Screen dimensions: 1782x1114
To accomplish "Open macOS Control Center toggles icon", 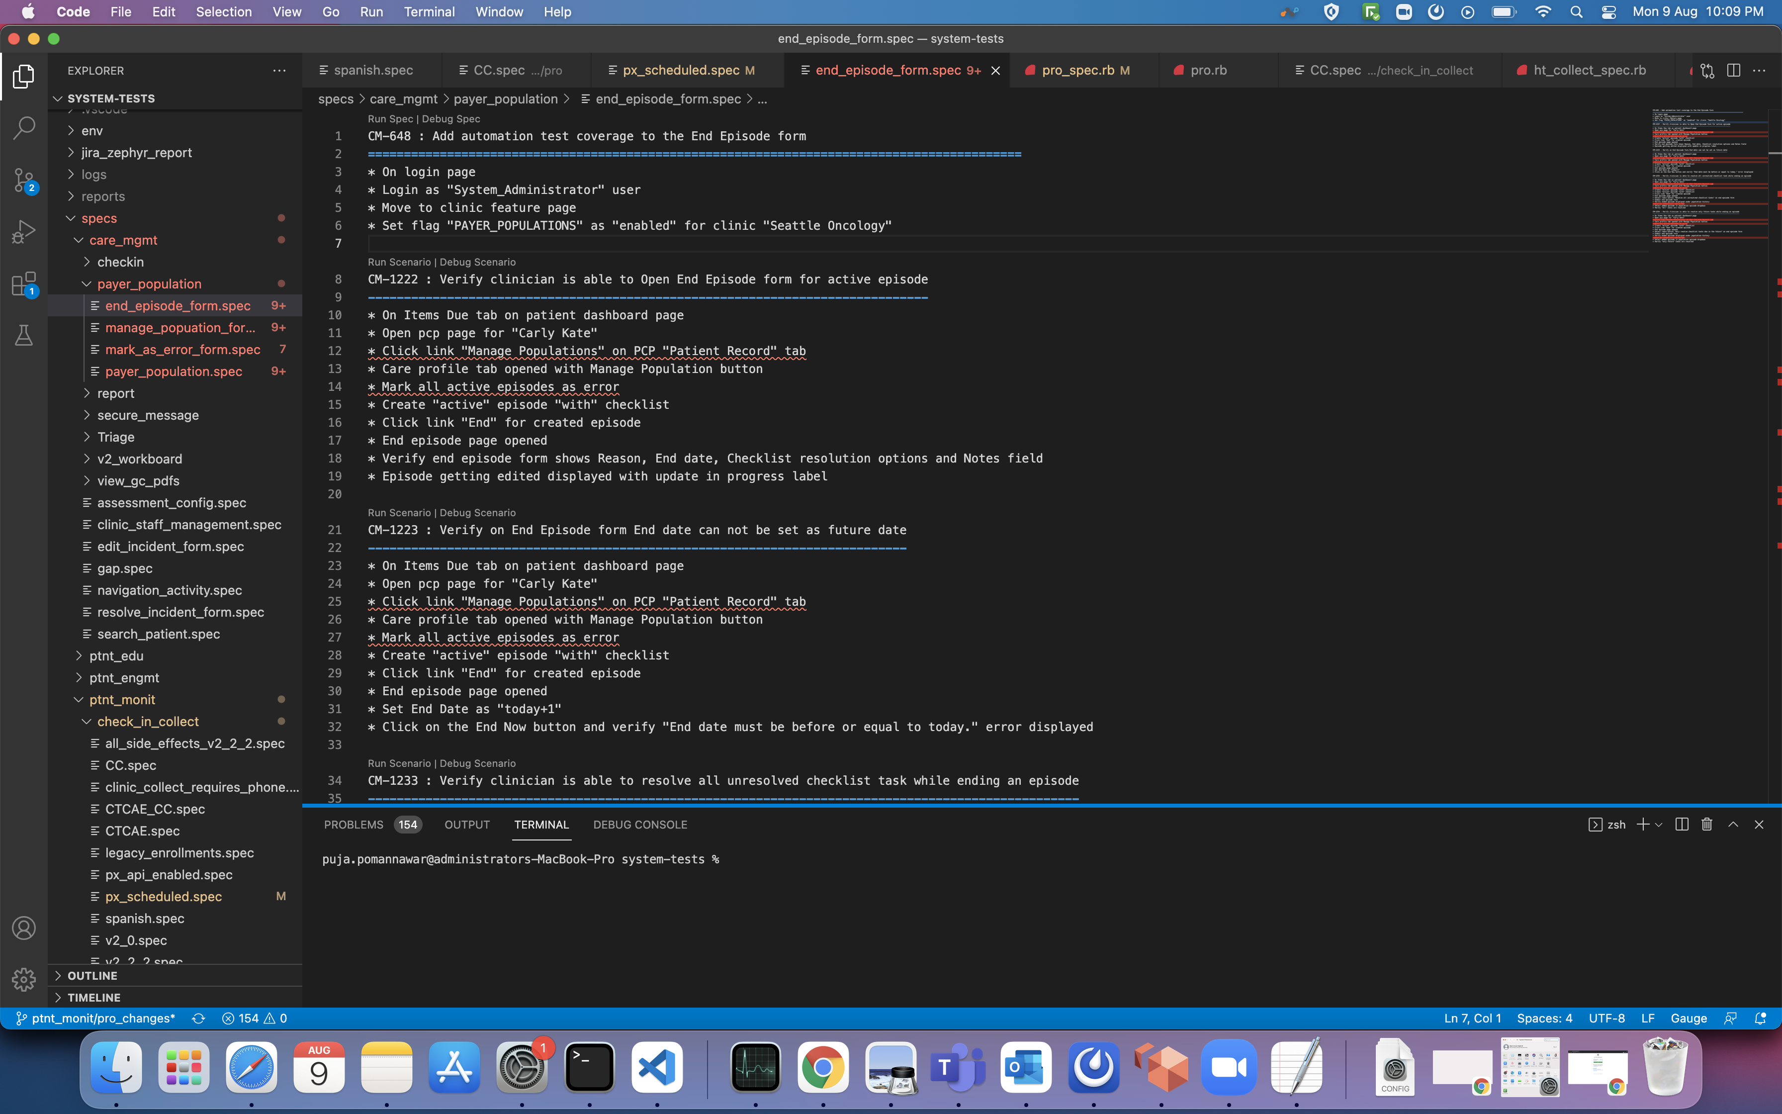I will pyautogui.click(x=1608, y=12).
